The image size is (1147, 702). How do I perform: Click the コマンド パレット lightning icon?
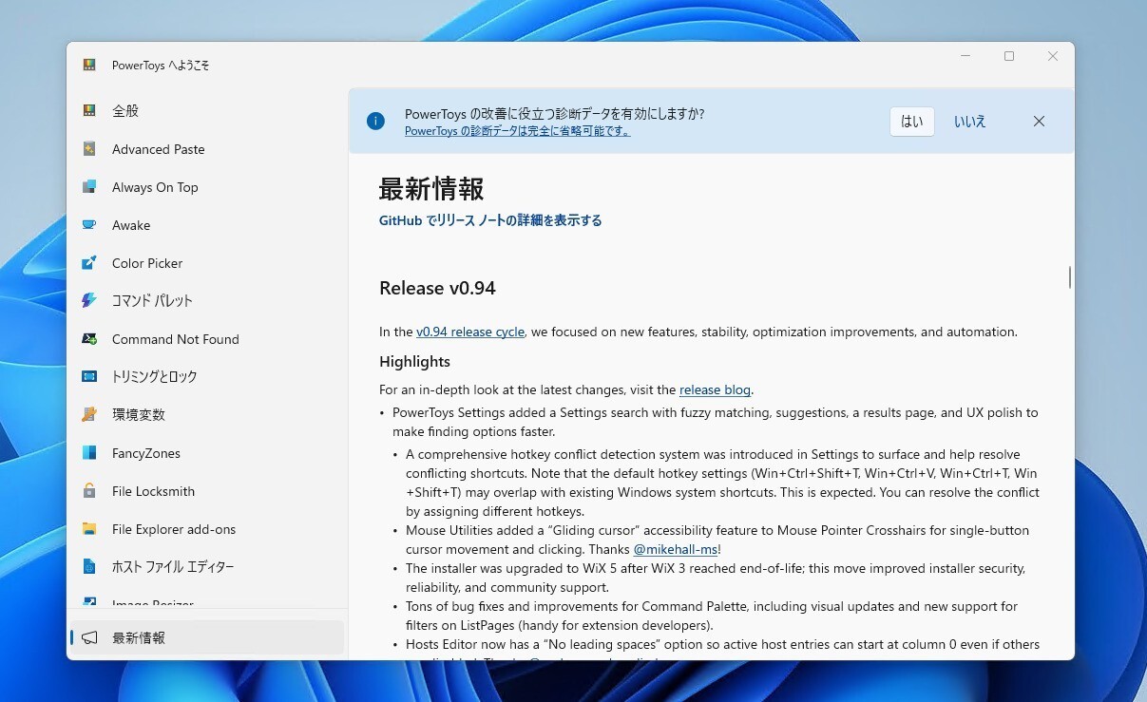coord(89,301)
